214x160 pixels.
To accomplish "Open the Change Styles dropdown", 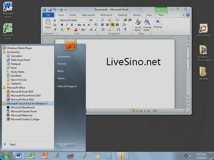I will 147,25.
